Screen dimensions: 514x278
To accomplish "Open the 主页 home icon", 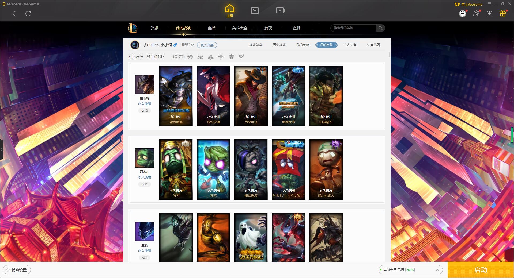I will 230,11.
